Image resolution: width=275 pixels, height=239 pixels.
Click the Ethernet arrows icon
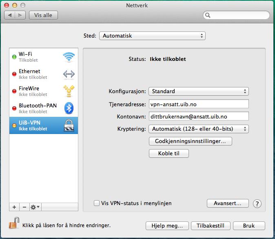[x=69, y=74]
